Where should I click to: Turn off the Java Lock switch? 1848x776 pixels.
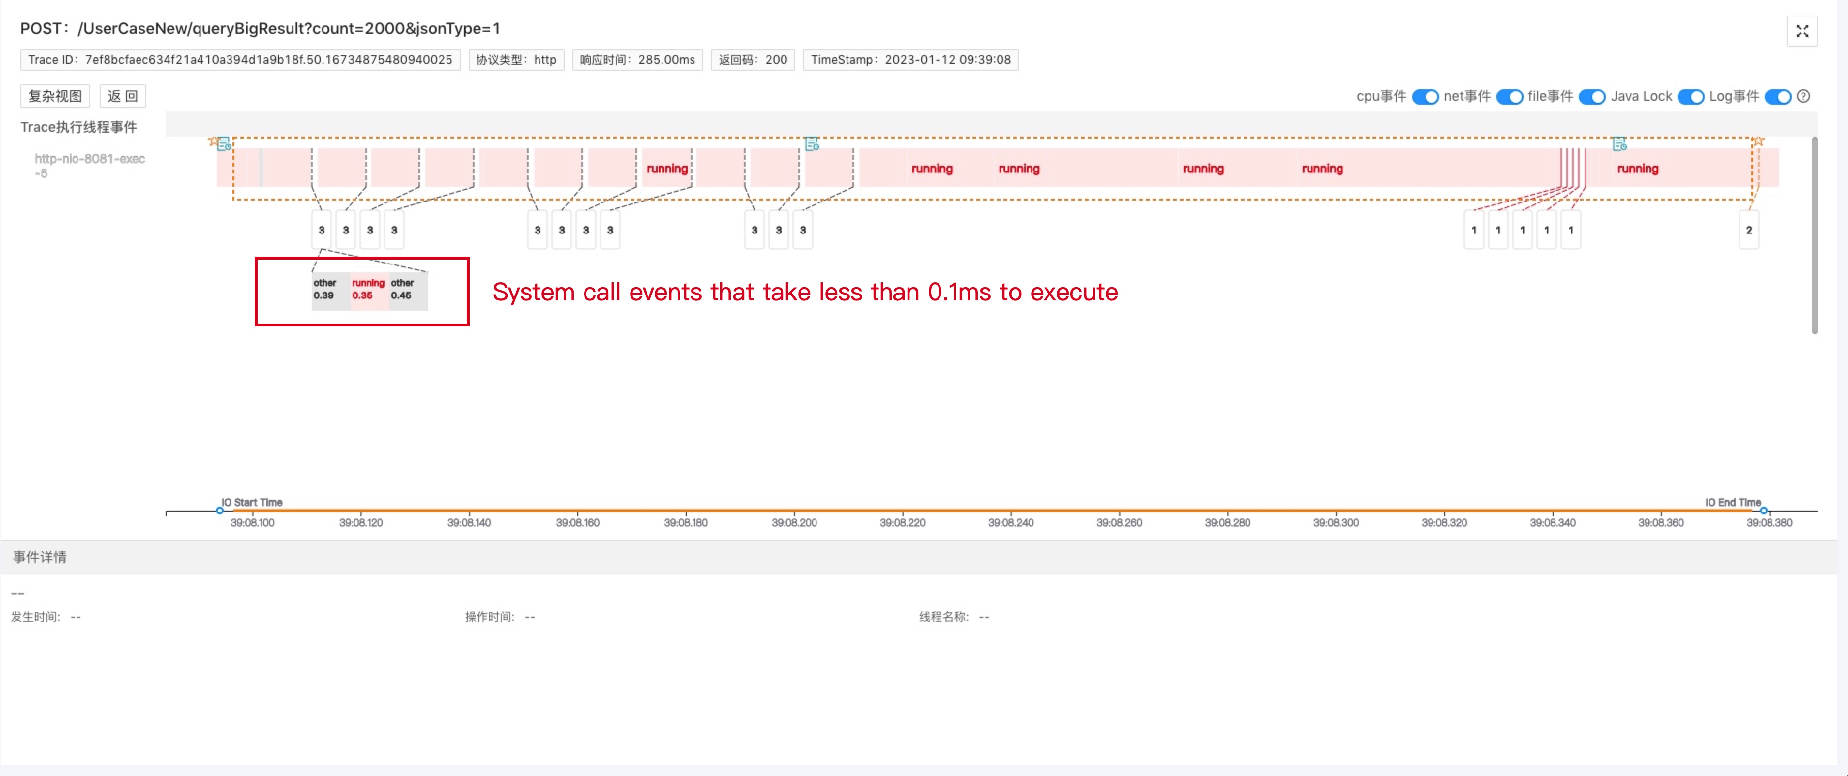click(1690, 97)
